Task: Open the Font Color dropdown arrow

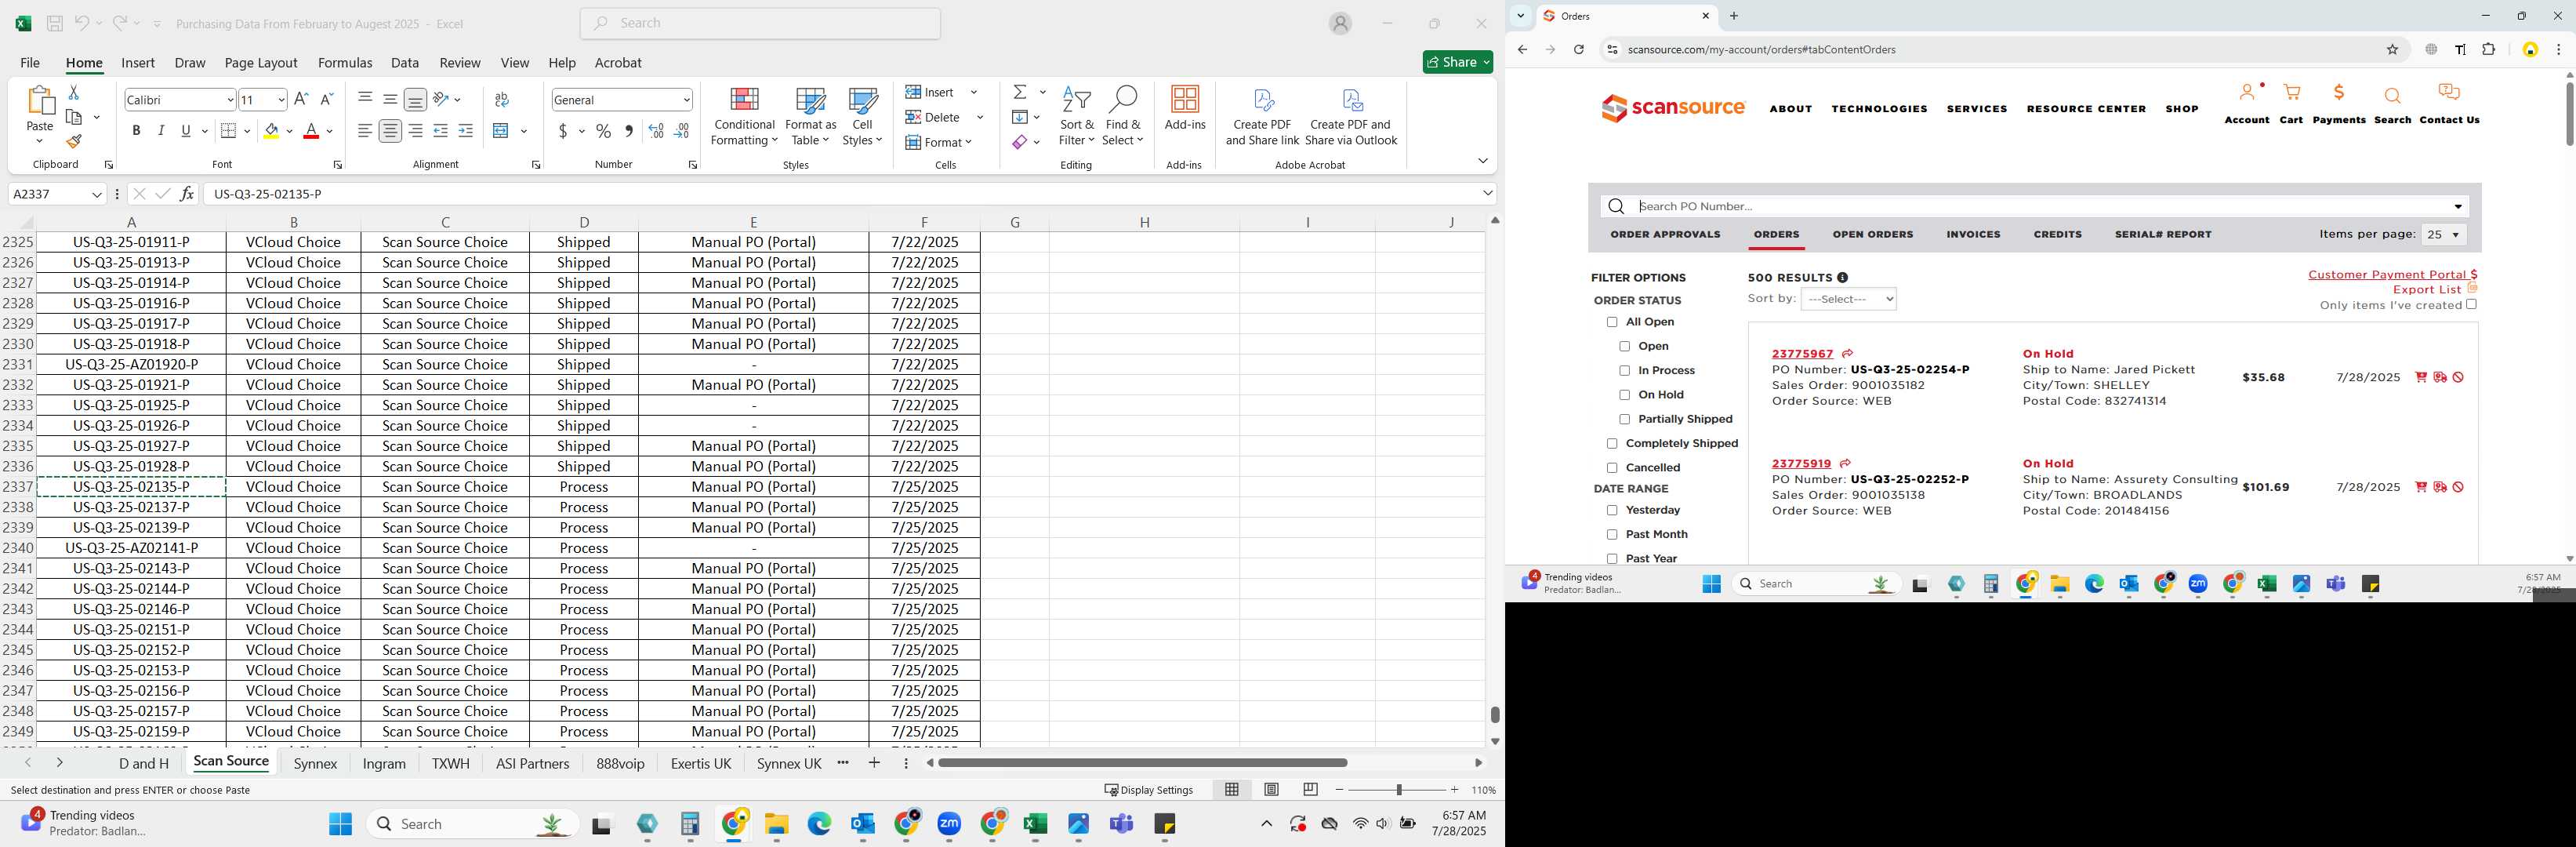Action: tap(329, 132)
